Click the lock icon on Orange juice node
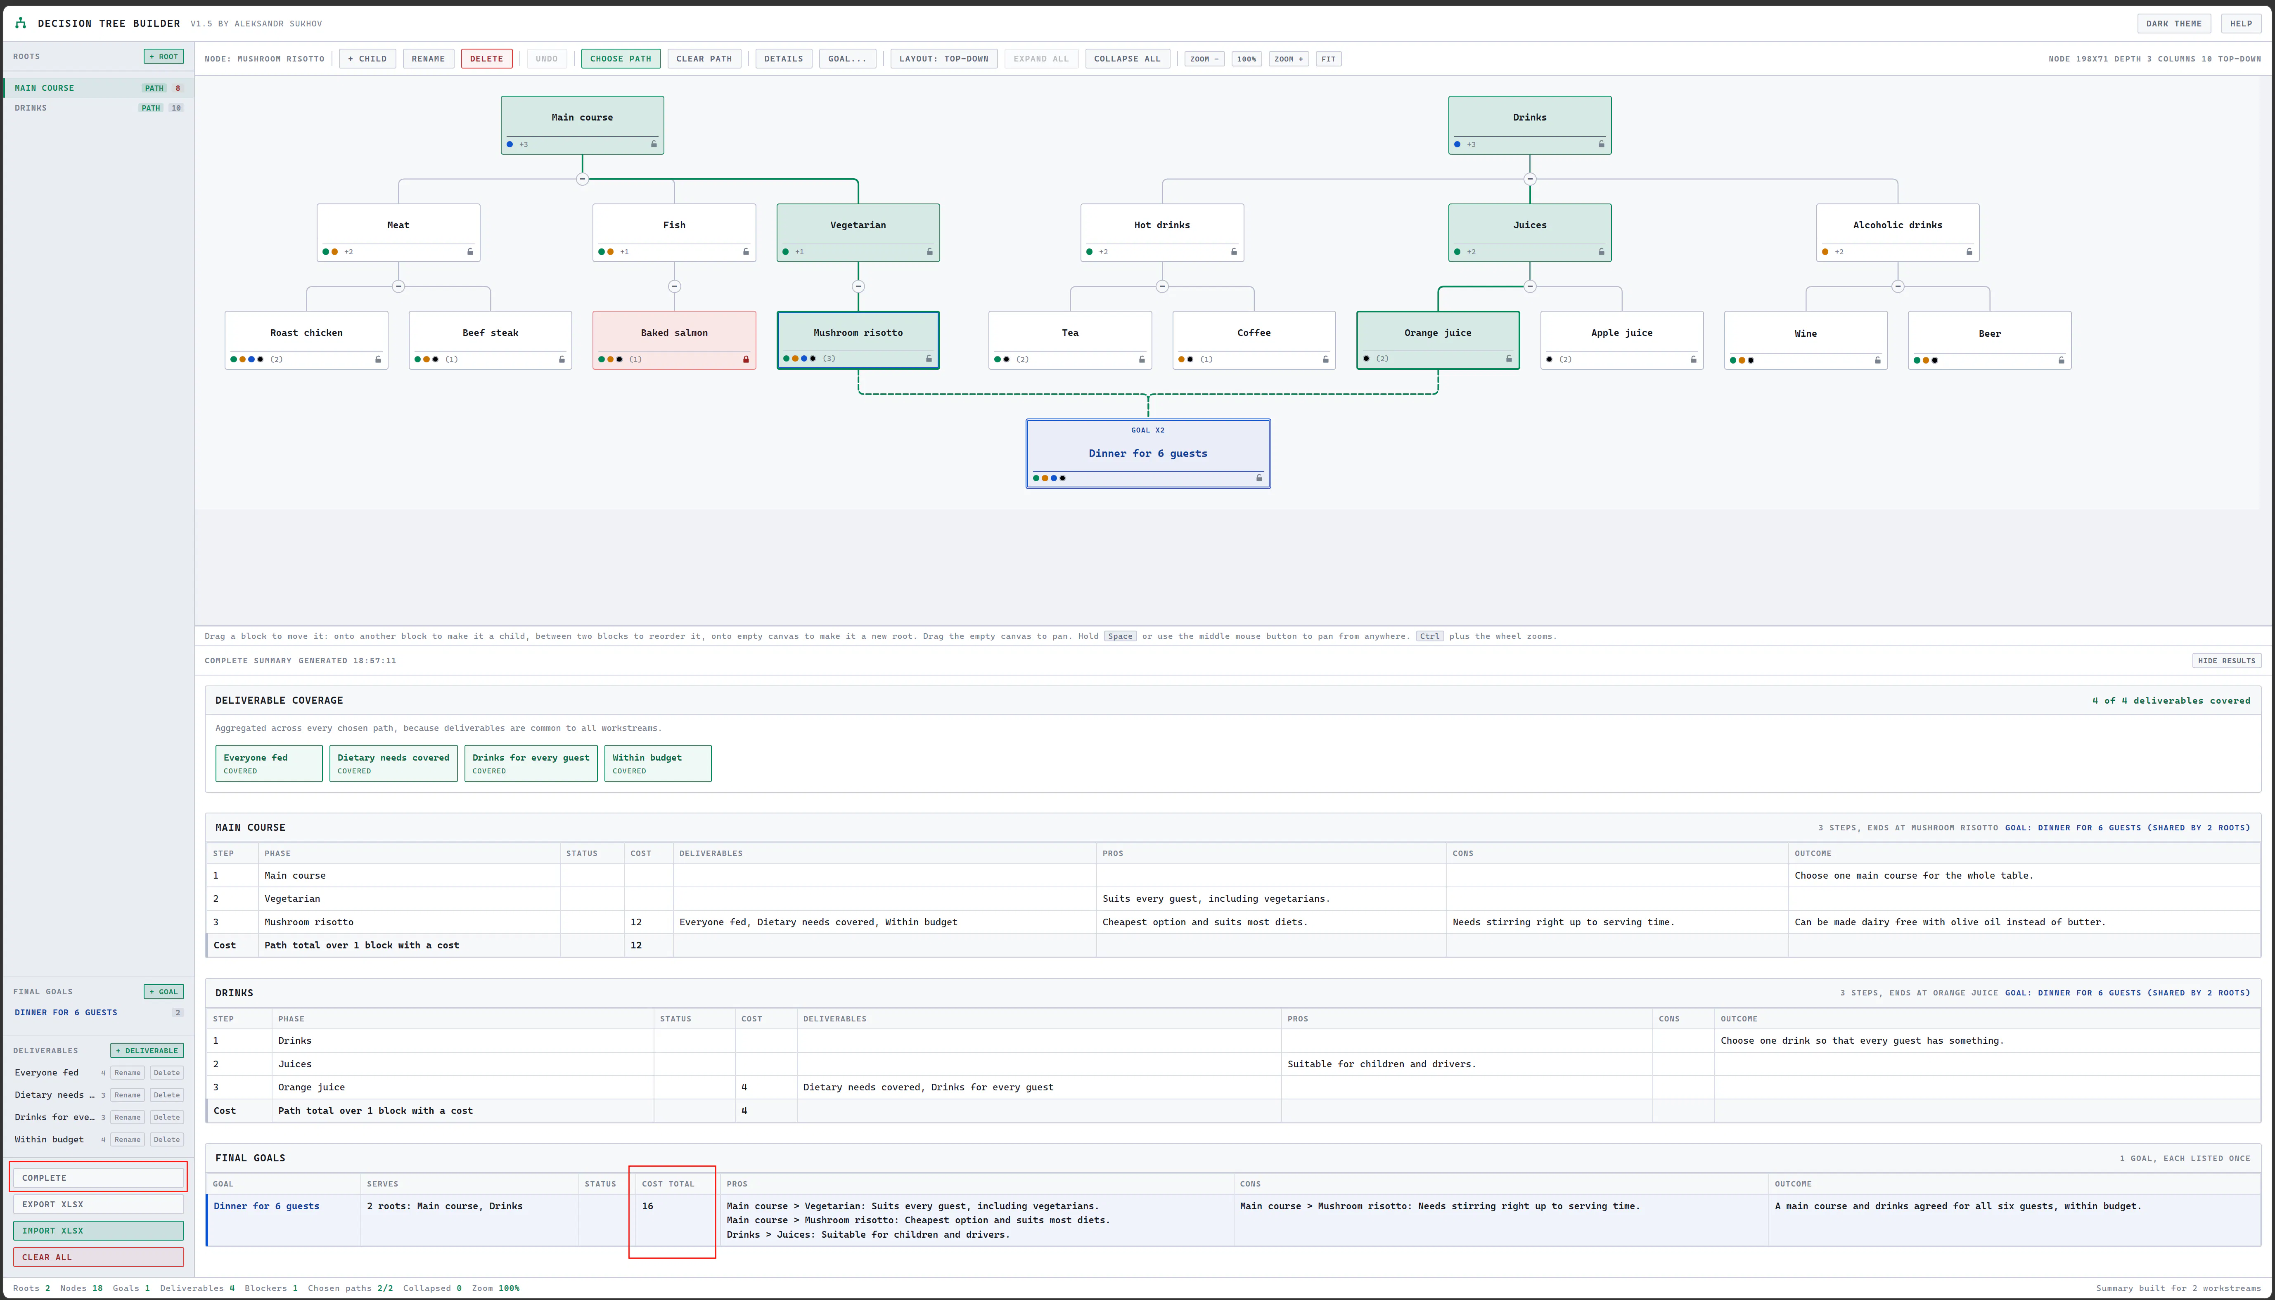Viewport: 2275px width, 1300px height. pos(1509,358)
